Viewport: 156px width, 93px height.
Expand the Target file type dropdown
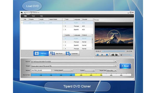[115, 66]
